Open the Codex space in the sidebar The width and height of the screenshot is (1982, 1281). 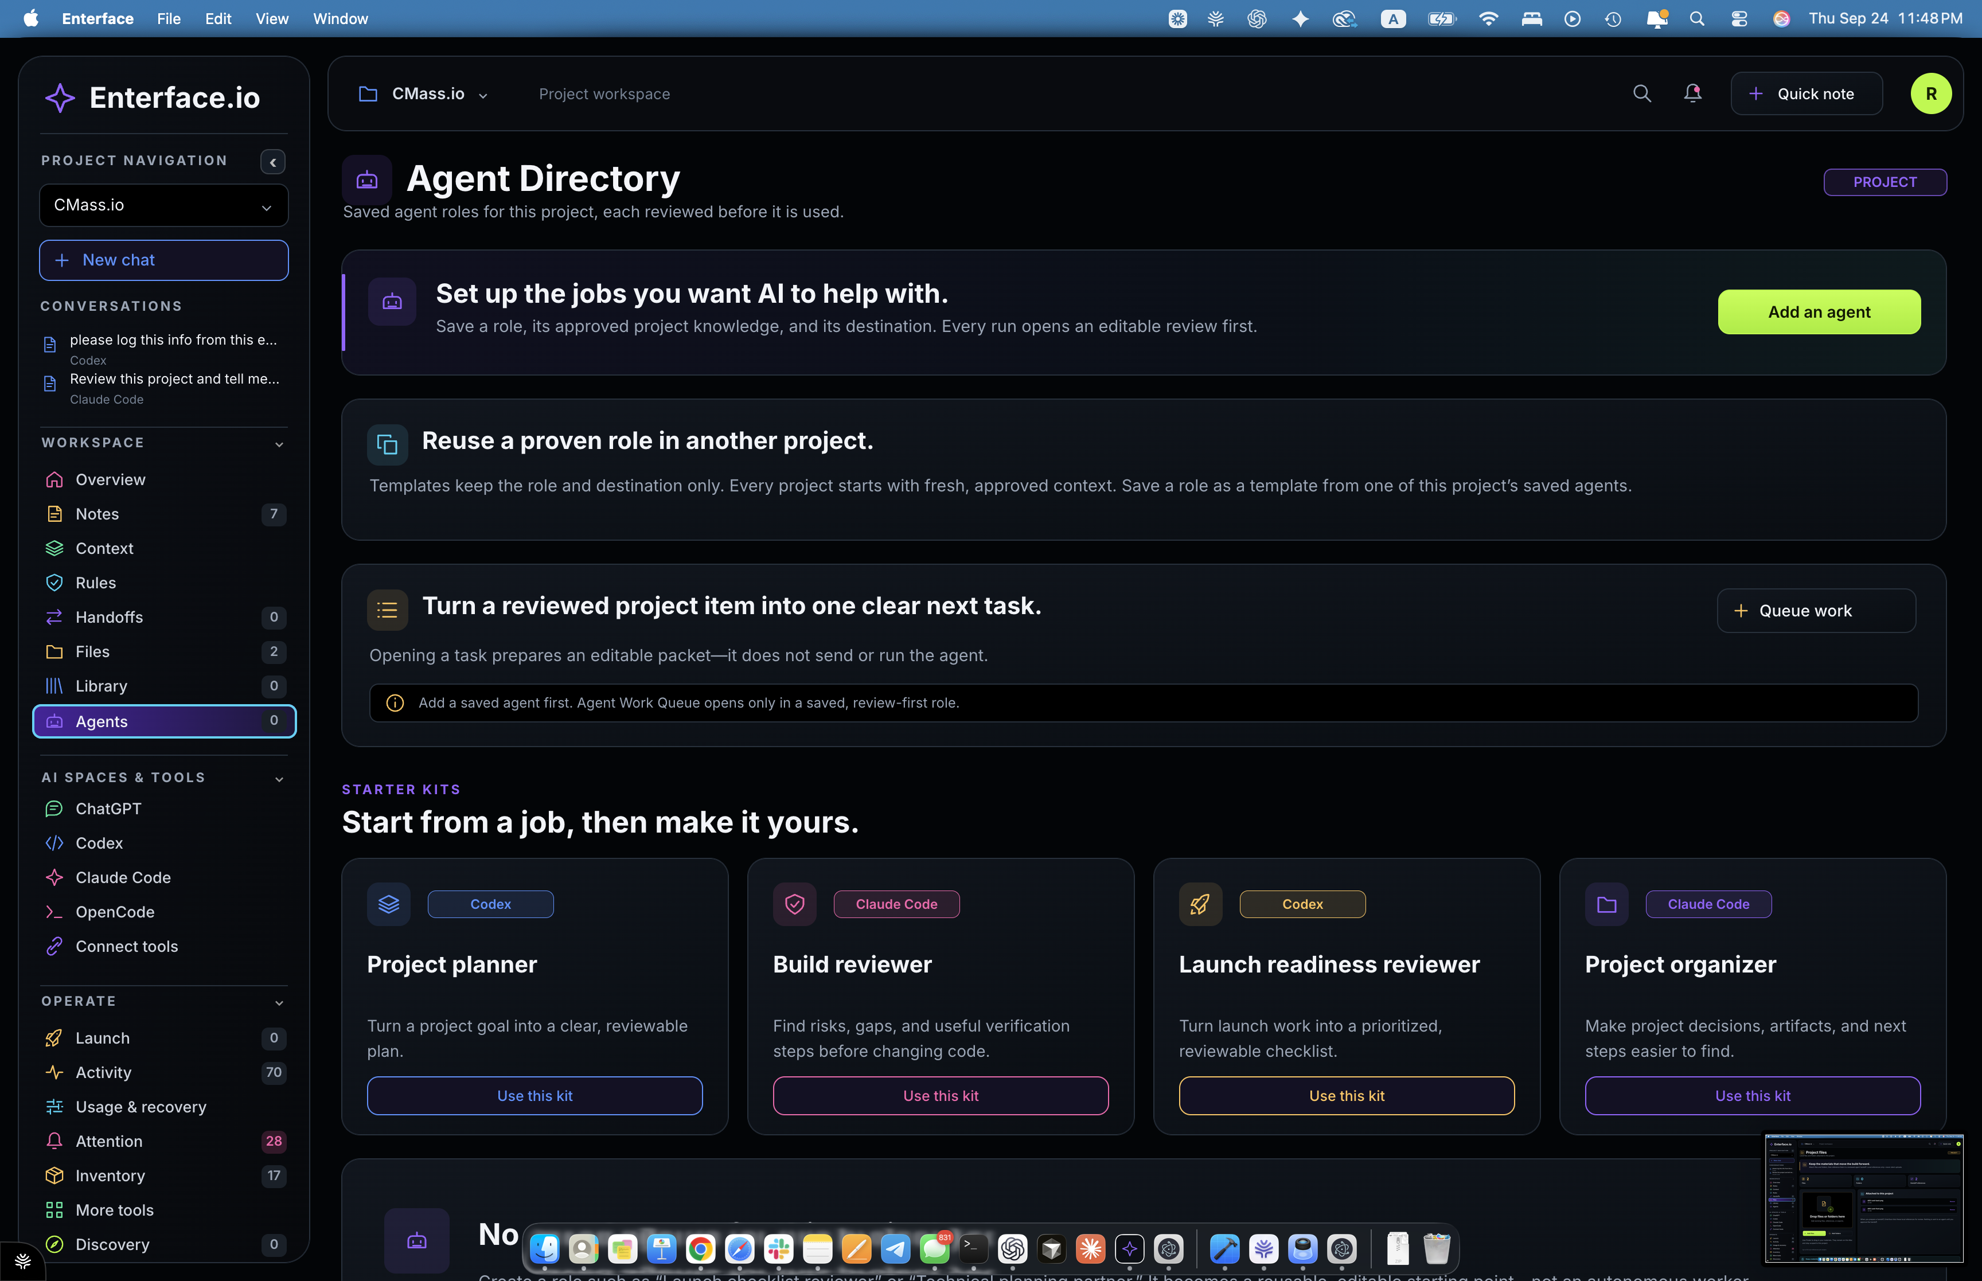click(x=163, y=843)
